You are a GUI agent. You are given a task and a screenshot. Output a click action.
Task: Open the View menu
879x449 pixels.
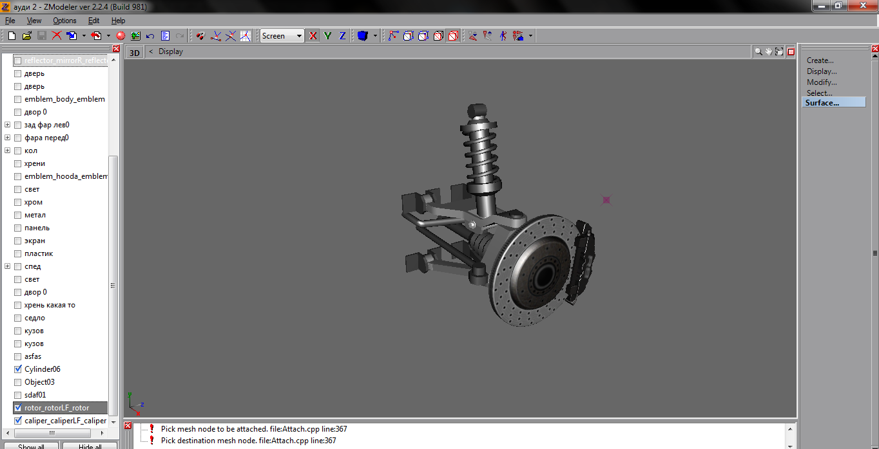(34, 21)
